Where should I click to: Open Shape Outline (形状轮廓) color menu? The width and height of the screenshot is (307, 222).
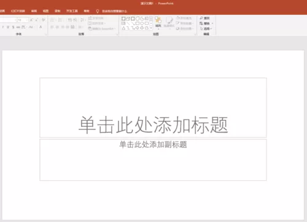click(185, 23)
